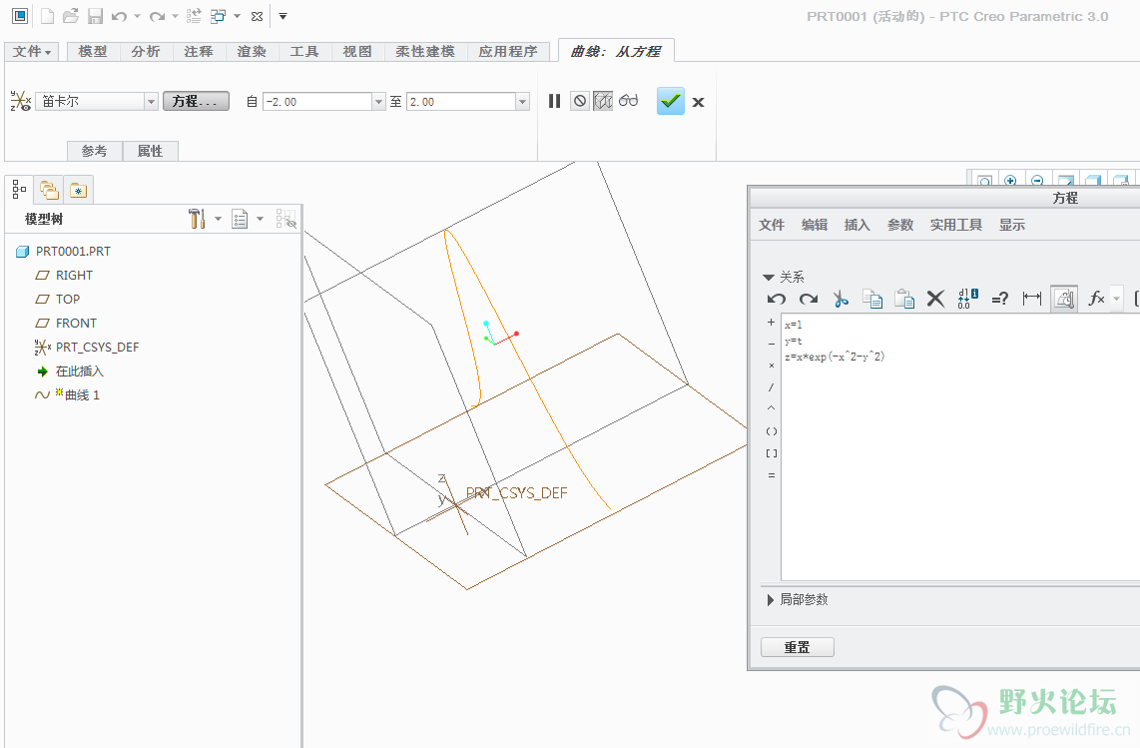Click the Regenerate icon in quick access toolbar
This screenshot has height=748, width=1140.
194,16
